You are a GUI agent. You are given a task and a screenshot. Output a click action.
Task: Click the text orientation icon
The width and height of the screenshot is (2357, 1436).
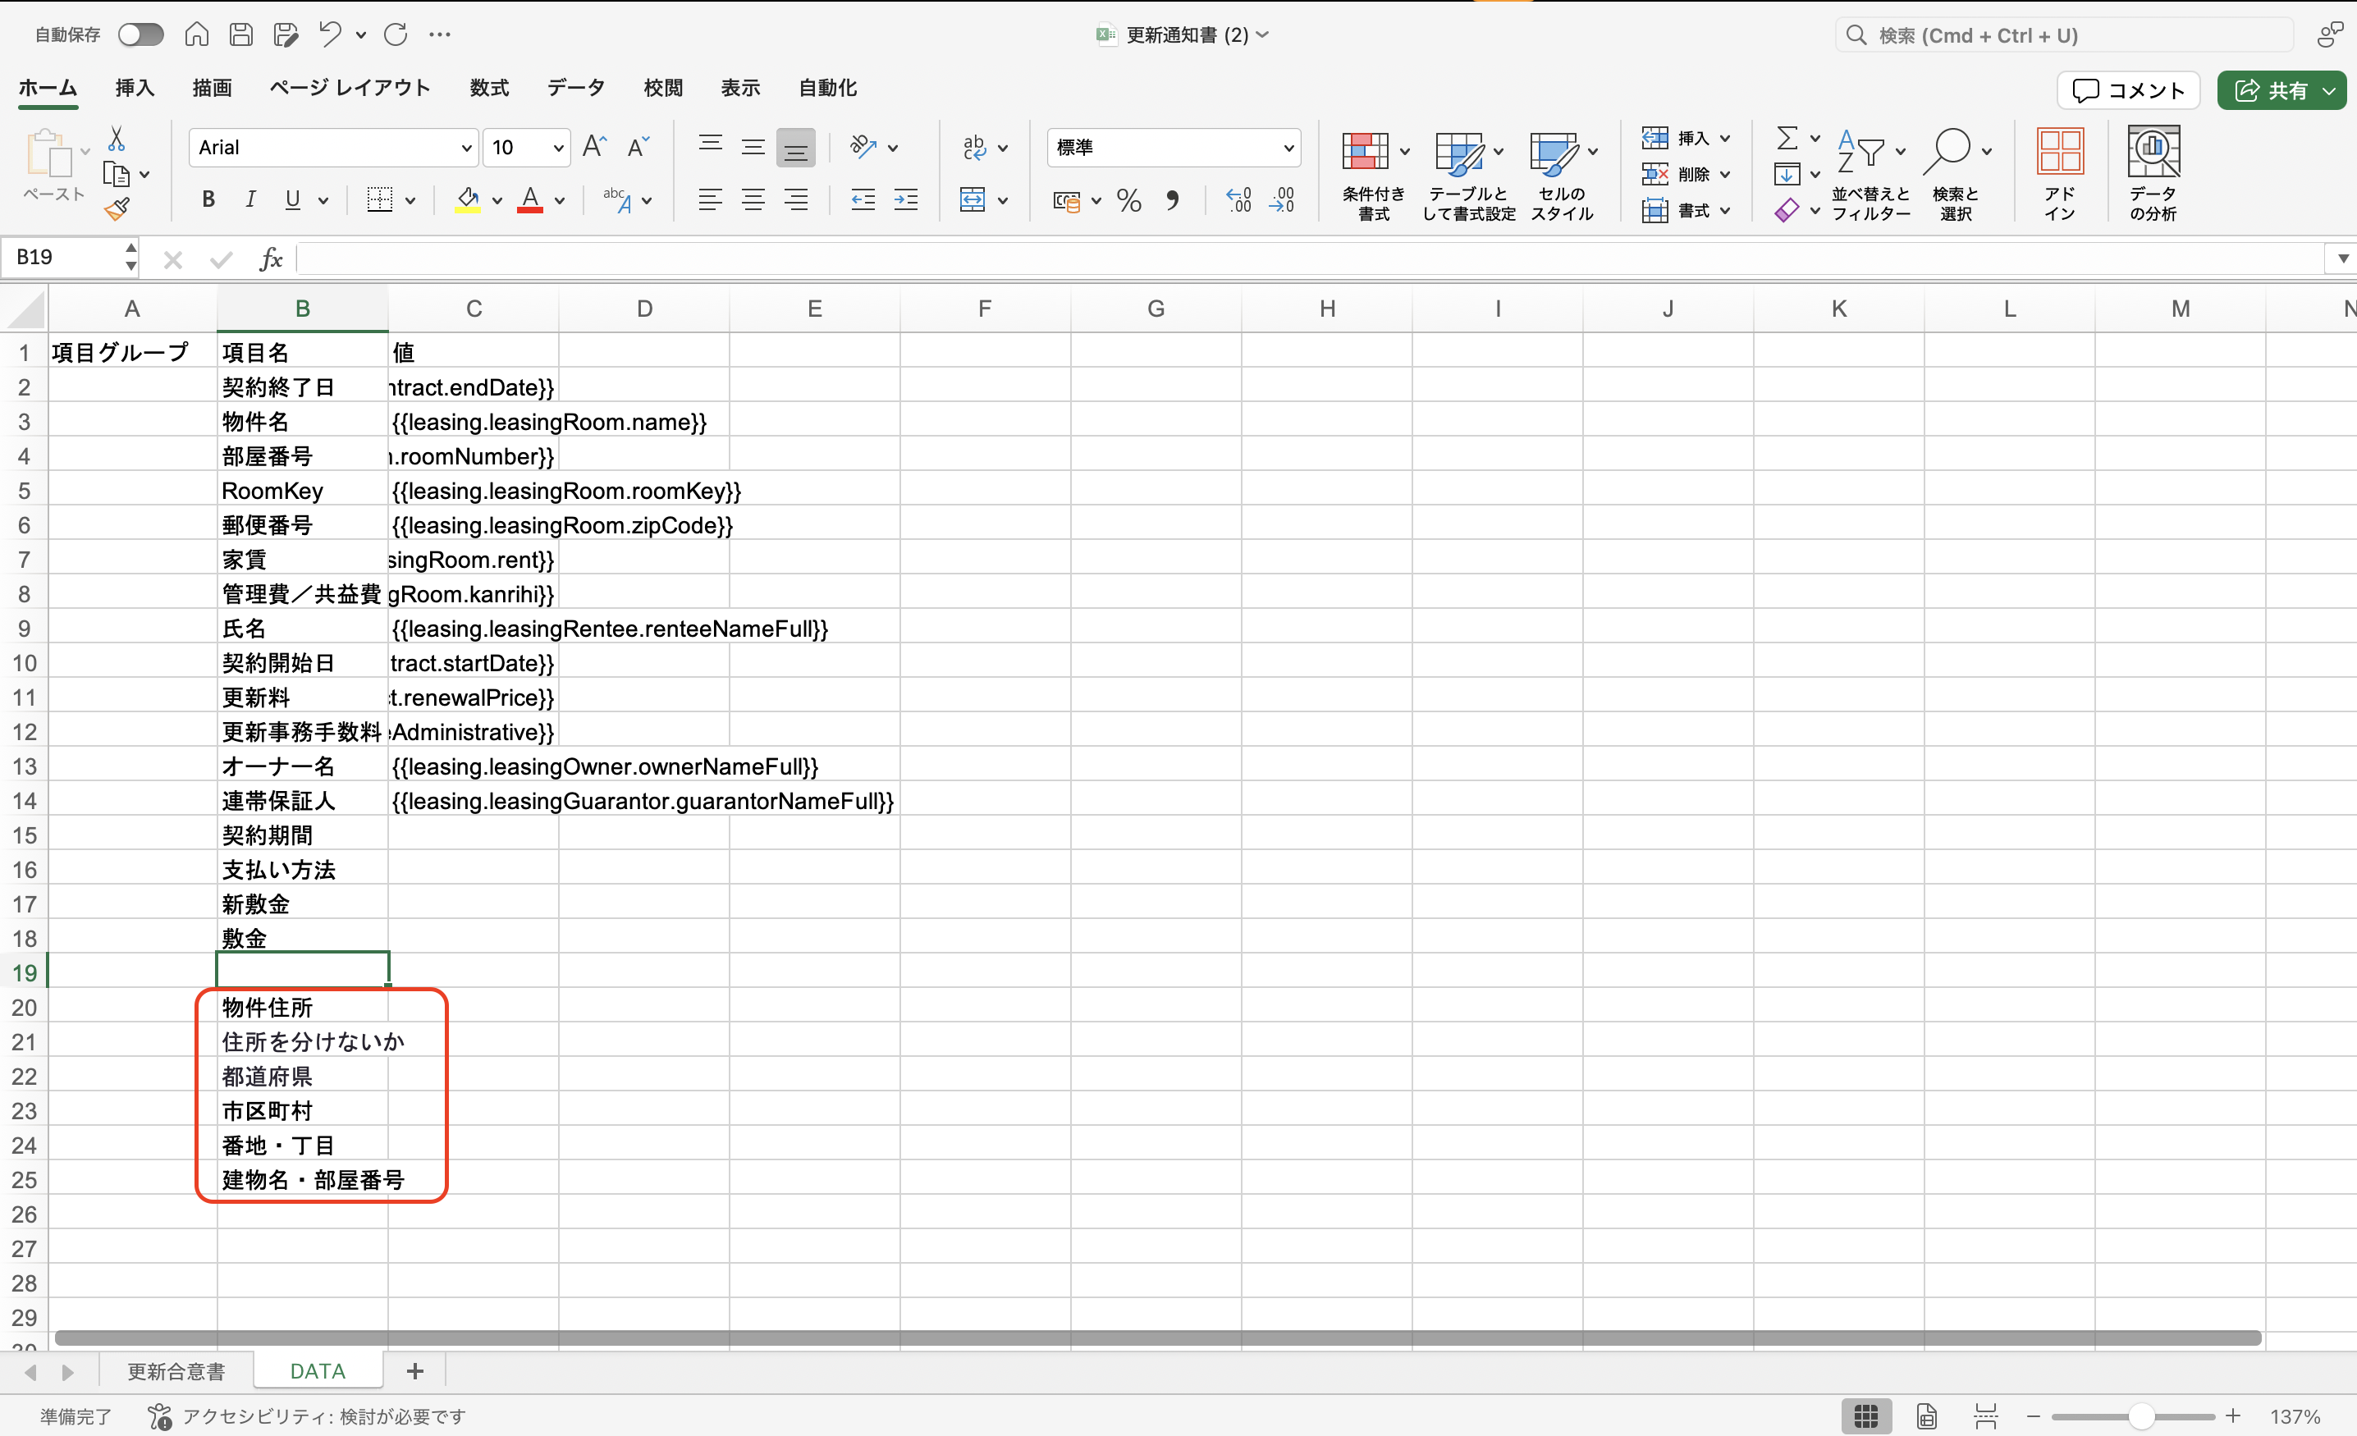[863, 148]
